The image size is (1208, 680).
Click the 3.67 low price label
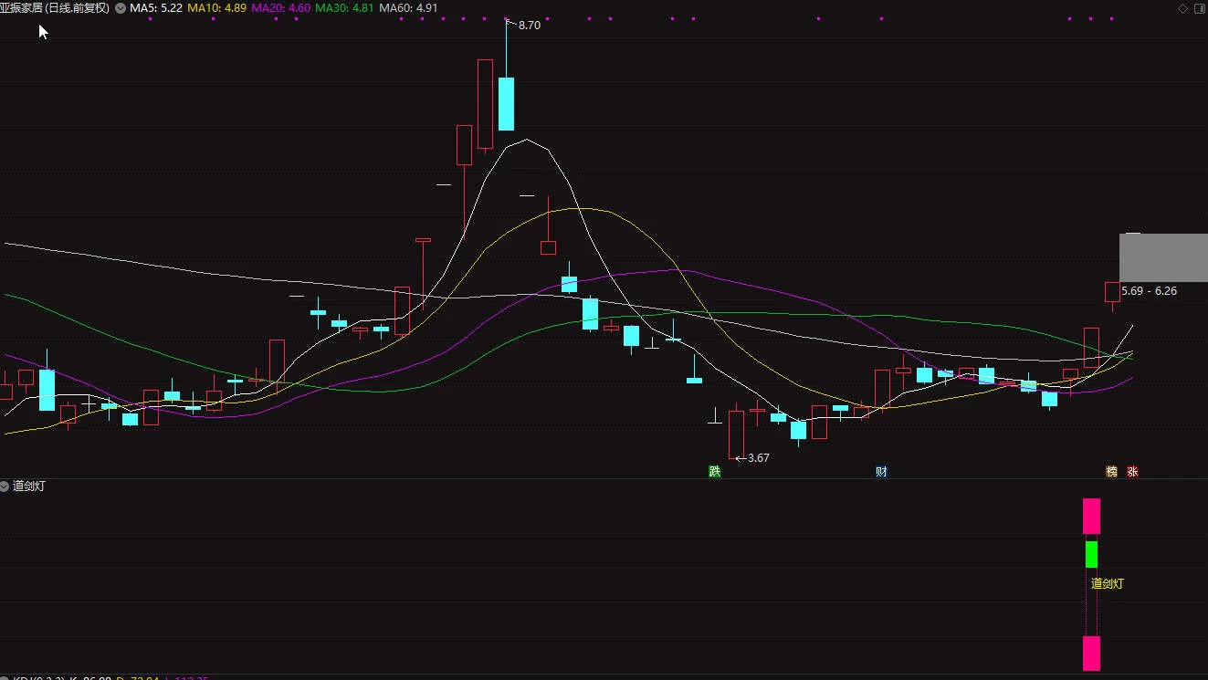pos(758,458)
